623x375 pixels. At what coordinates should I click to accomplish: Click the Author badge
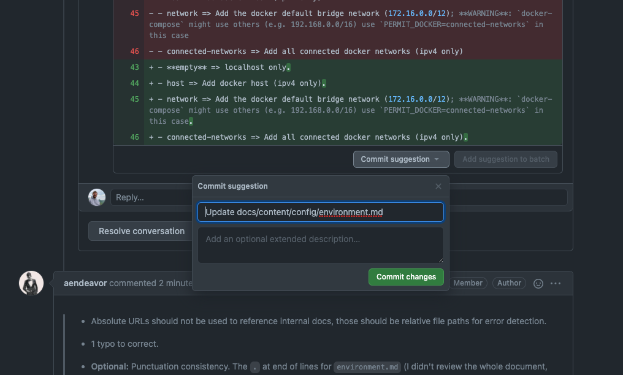tap(509, 283)
